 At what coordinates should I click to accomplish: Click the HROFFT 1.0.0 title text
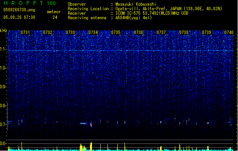[30, 3]
